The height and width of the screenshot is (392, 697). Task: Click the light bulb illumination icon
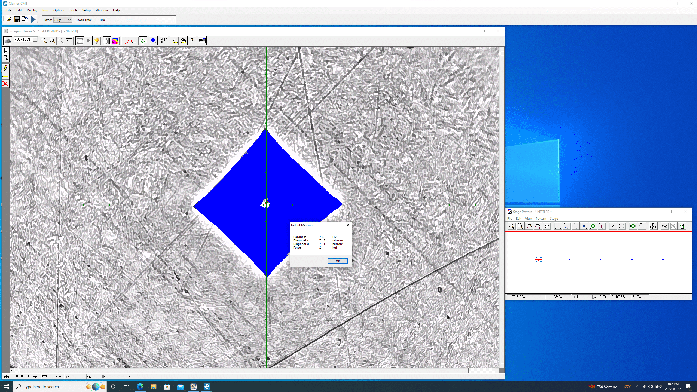97,41
